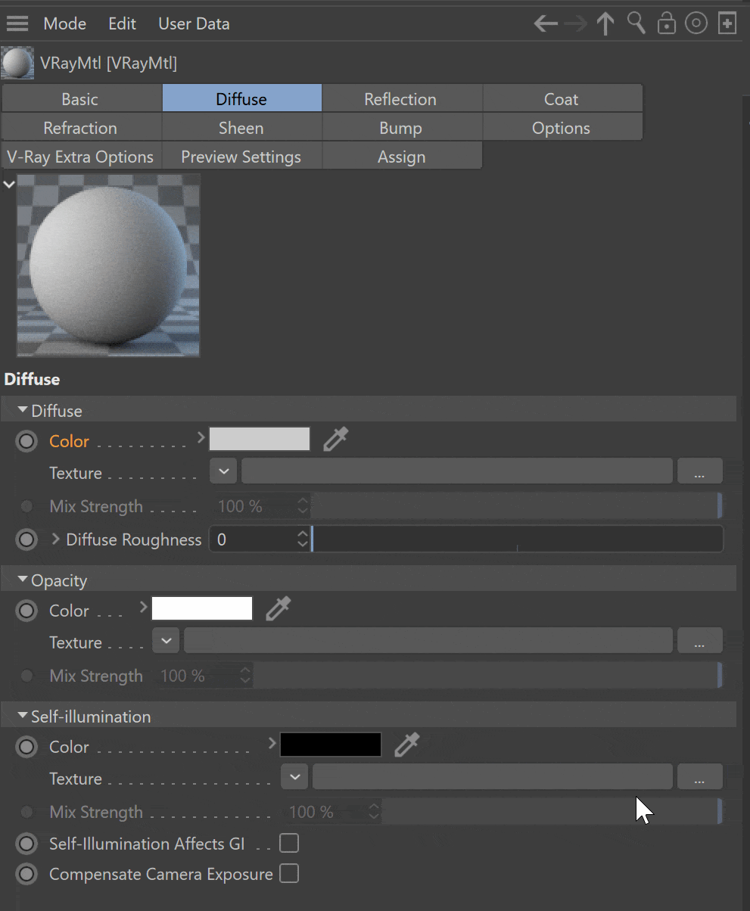Toggle Diffuse Roughness animation dot

click(26, 539)
